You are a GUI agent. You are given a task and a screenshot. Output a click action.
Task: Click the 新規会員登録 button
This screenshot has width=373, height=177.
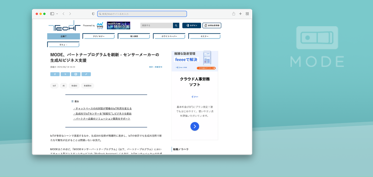pyautogui.click(x=212, y=25)
